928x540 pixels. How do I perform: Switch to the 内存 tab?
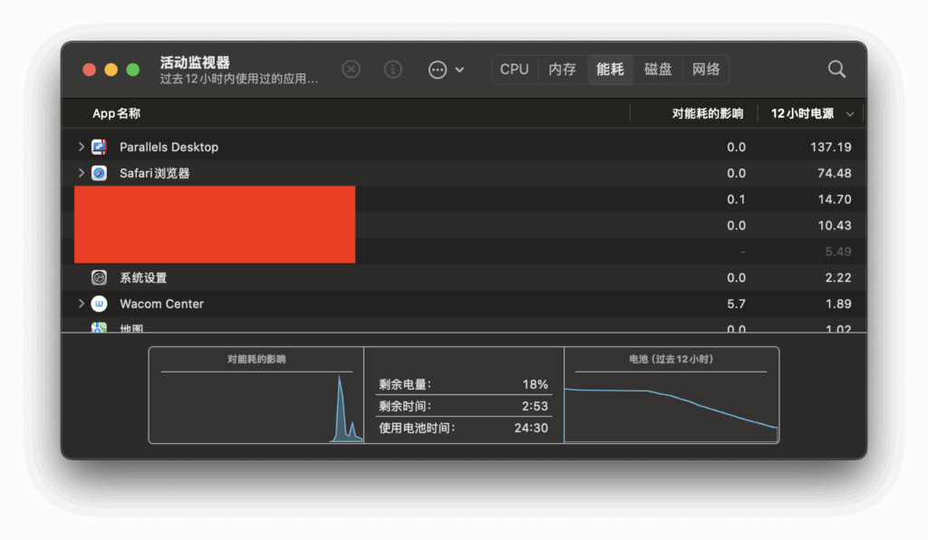pyautogui.click(x=562, y=70)
